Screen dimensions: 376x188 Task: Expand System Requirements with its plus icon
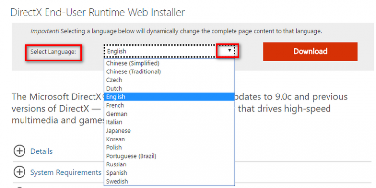click(20, 172)
